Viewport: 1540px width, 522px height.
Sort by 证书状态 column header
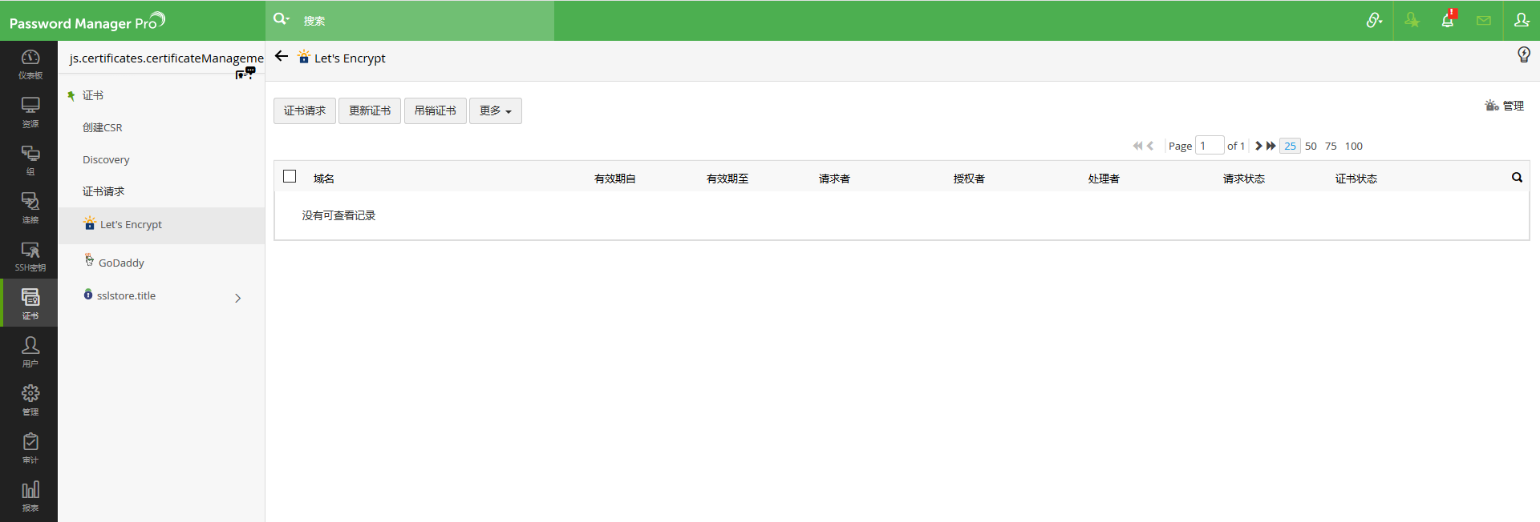(x=1356, y=179)
